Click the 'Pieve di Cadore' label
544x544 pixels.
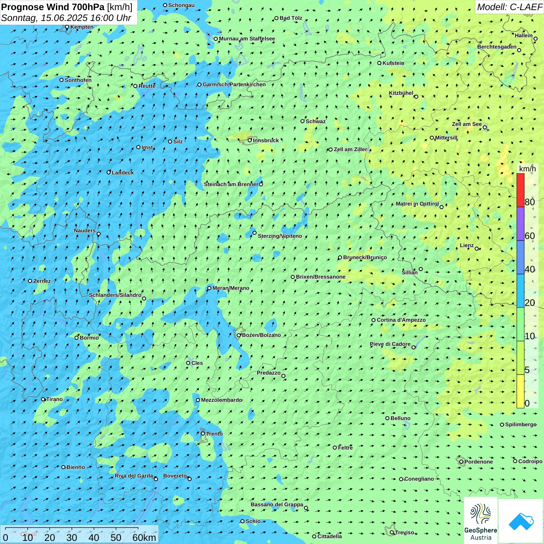[x=390, y=344]
